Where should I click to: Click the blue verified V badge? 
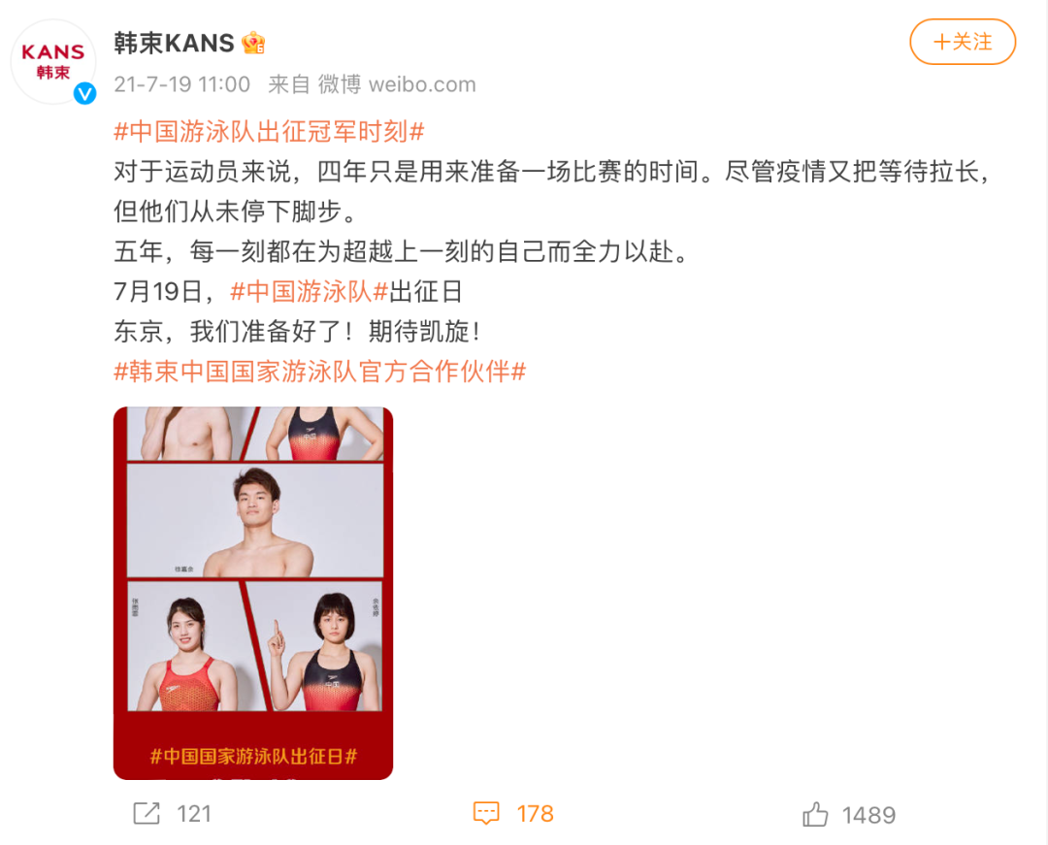coord(84,93)
